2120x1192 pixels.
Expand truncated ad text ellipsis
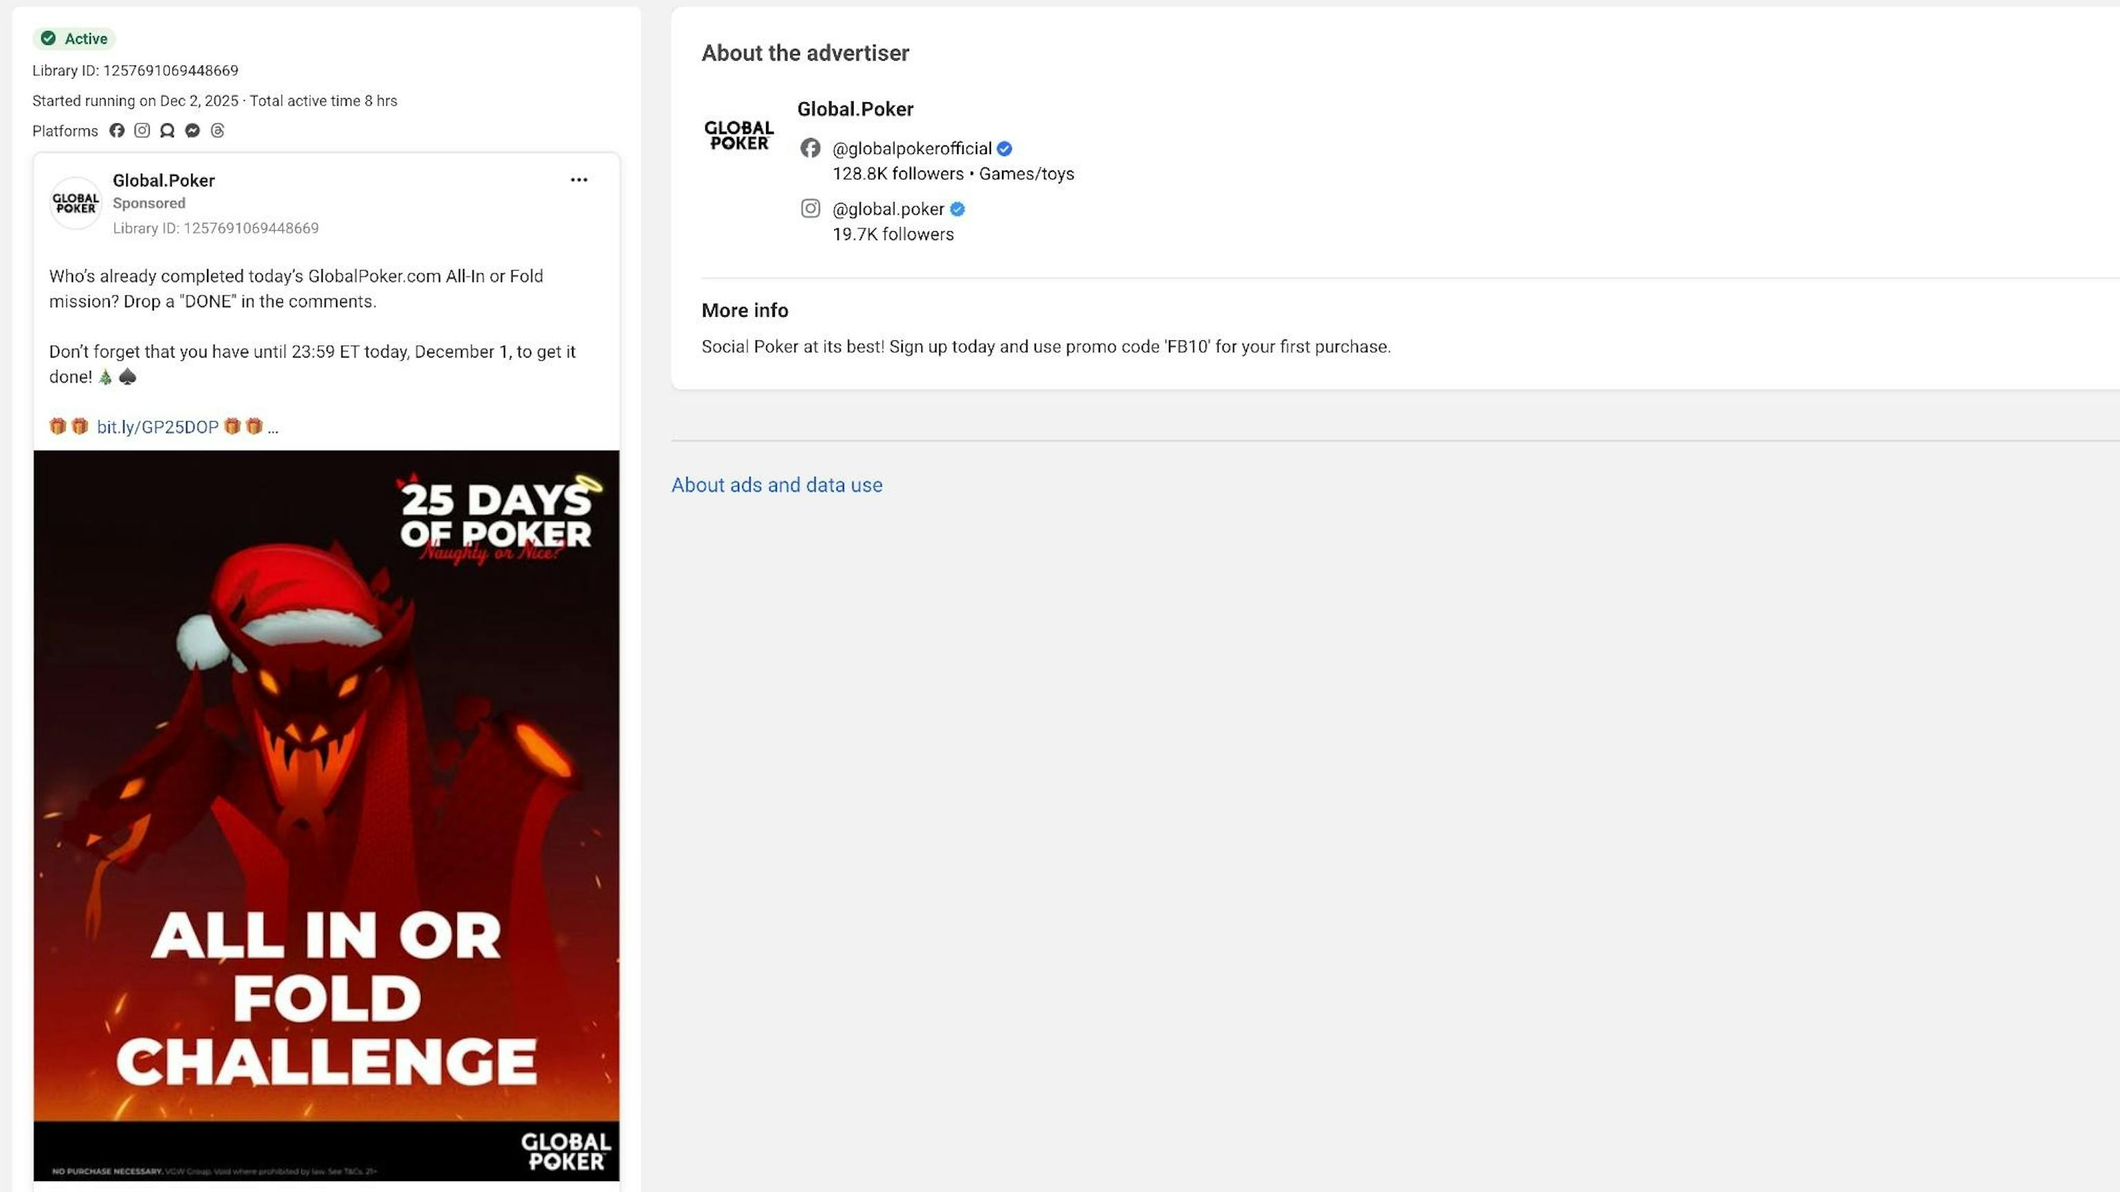coord(273,428)
